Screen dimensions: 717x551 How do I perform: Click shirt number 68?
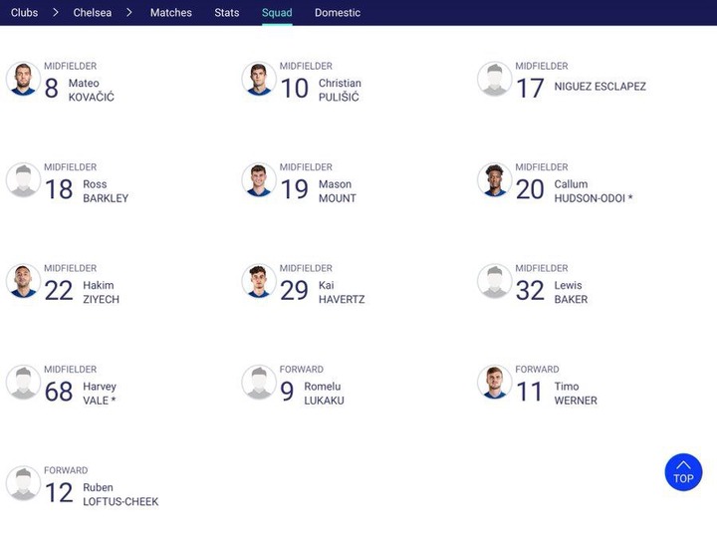tap(59, 392)
